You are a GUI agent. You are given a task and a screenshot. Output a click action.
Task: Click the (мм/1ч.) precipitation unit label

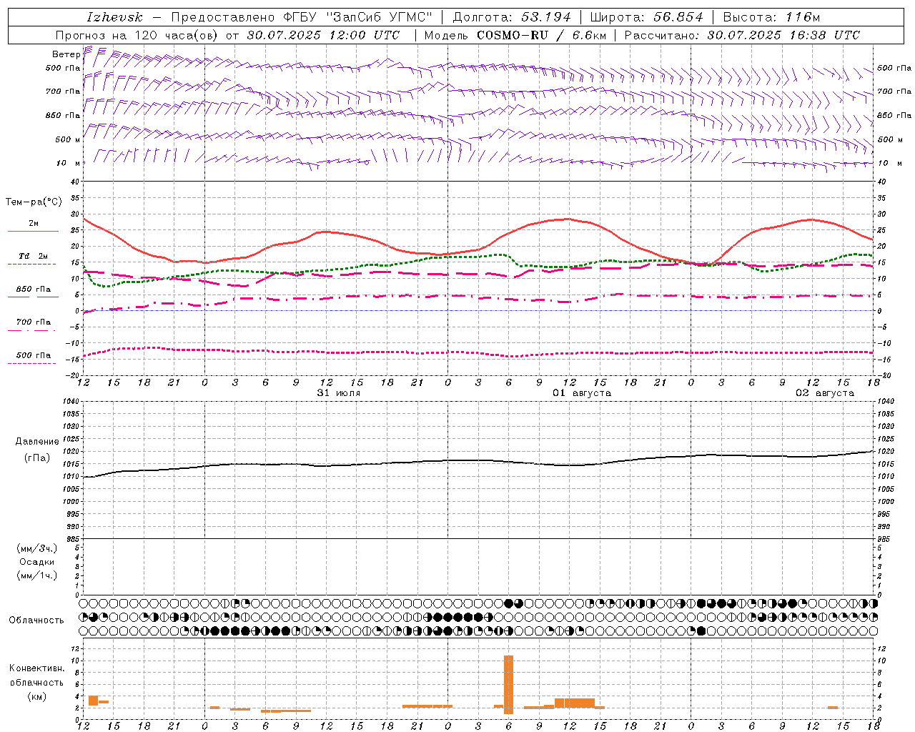click(37, 575)
